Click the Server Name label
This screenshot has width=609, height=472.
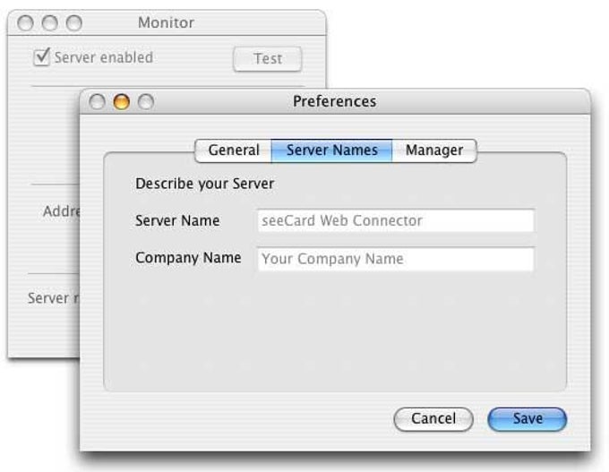177,220
